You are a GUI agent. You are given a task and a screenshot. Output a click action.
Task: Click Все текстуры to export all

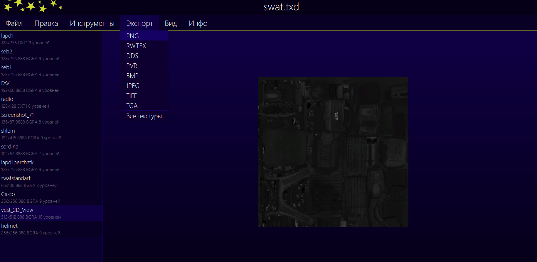[x=144, y=116]
